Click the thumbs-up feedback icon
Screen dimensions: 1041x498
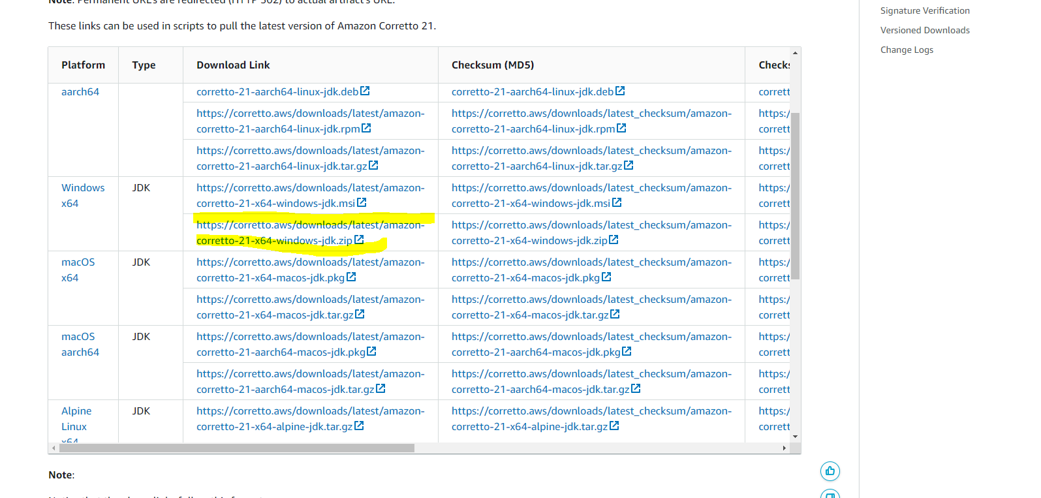[830, 471]
